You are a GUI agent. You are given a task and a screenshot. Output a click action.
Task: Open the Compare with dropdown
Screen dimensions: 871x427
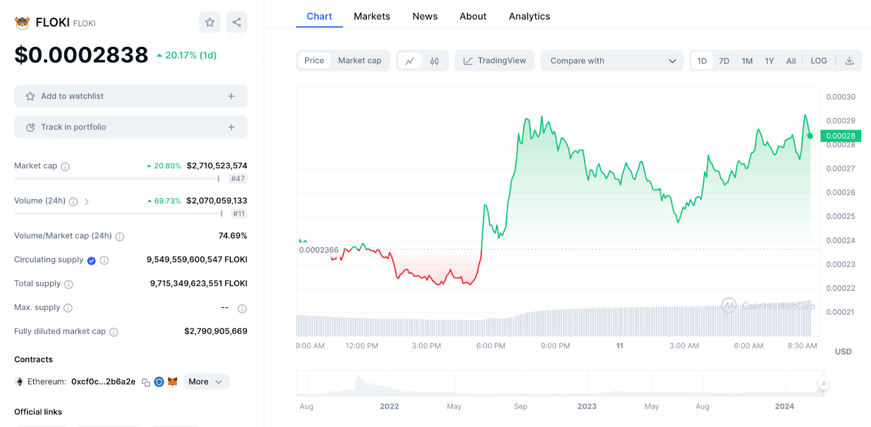(612, 61)
